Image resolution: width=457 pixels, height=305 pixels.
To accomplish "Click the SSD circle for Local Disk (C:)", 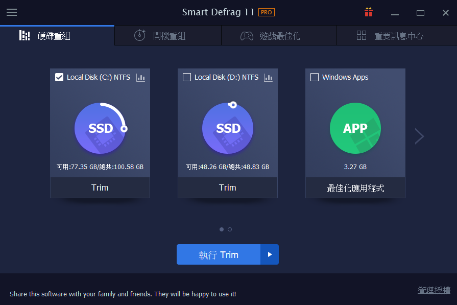I will [x=100, y=128].
